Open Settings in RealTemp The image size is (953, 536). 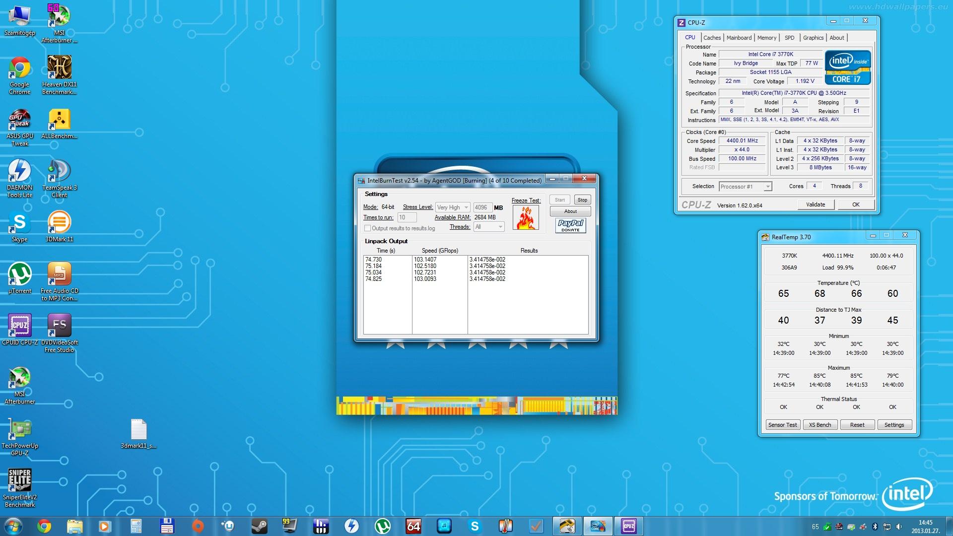[x=894, y=425]
